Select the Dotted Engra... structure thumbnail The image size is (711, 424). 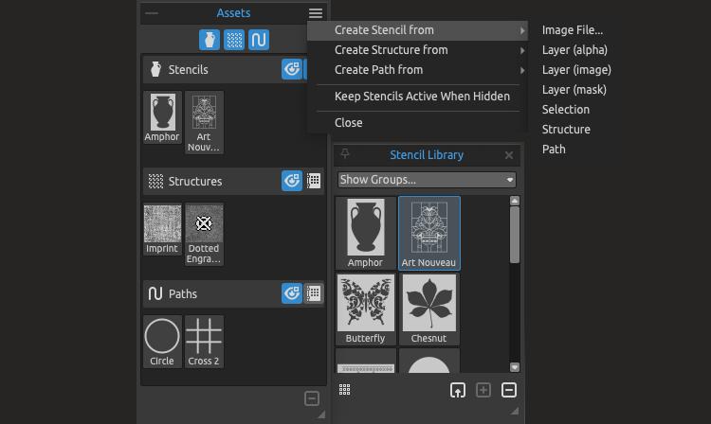pos(204,235)
